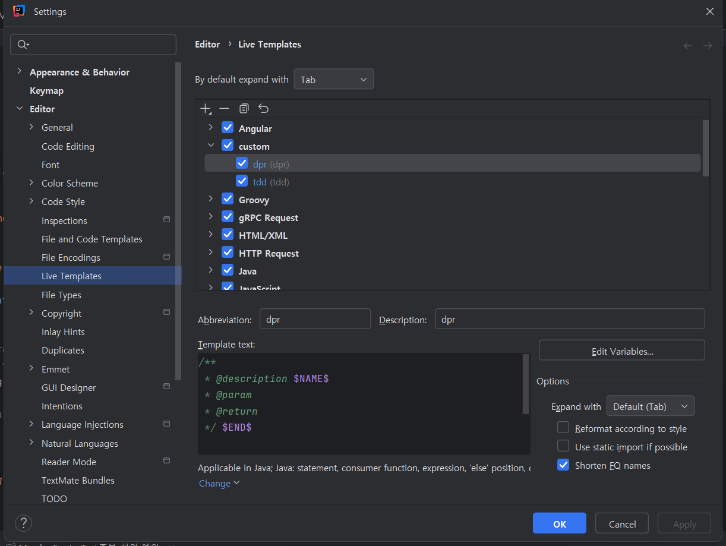Select File and Code Templates in sidebar
Viewport: 726px width, 546px height.
pyautogui.click(x=92, y=239)
